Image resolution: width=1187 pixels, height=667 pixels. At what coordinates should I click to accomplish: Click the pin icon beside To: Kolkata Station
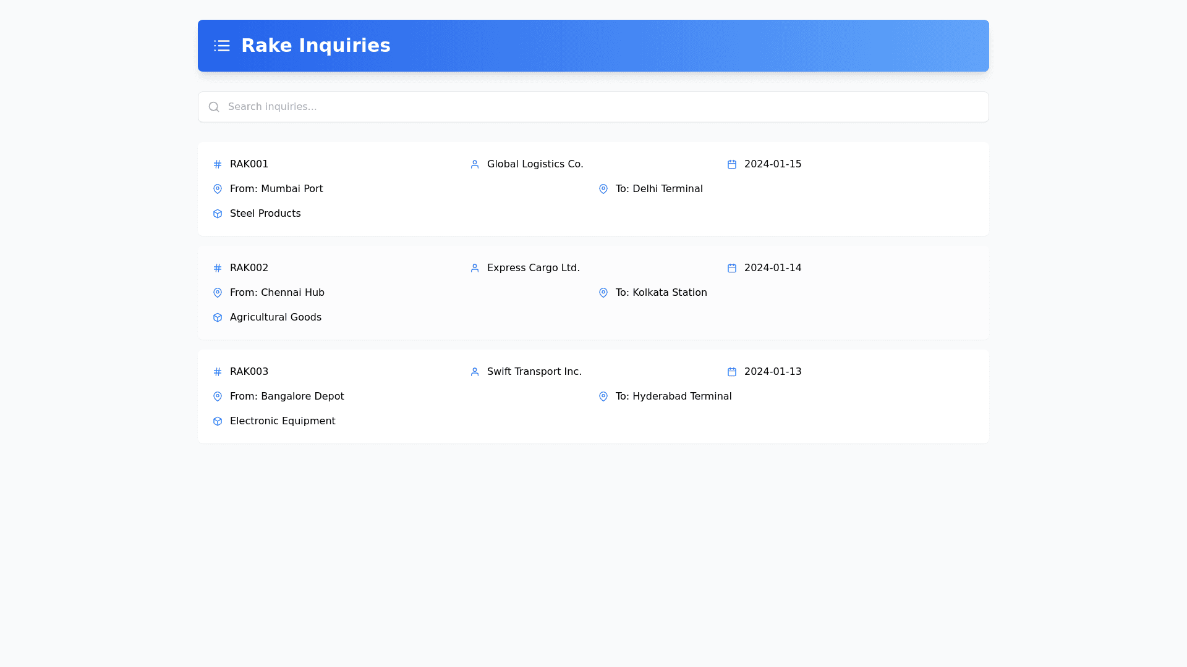point(603,293)
